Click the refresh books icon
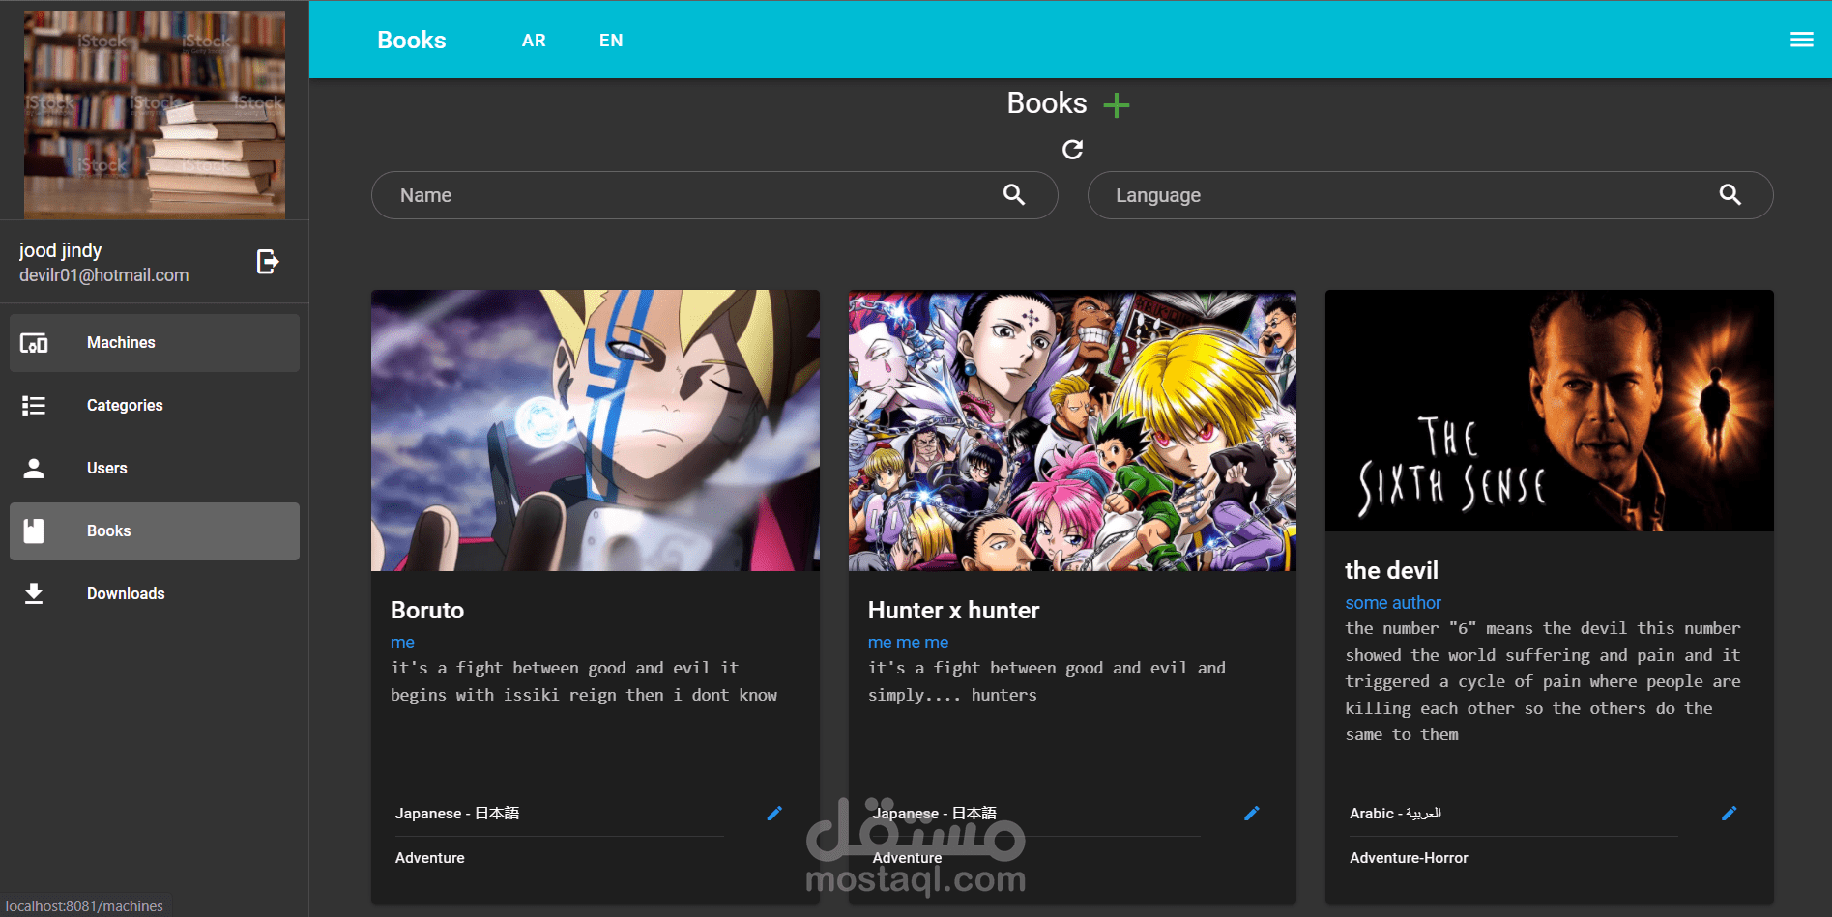The height and width of the screenshot is (917, 1832). (x=1072, y=150)
